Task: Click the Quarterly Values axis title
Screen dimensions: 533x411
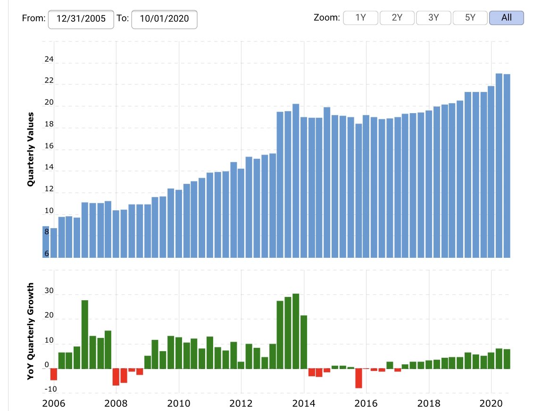Action: click(31, 149)
